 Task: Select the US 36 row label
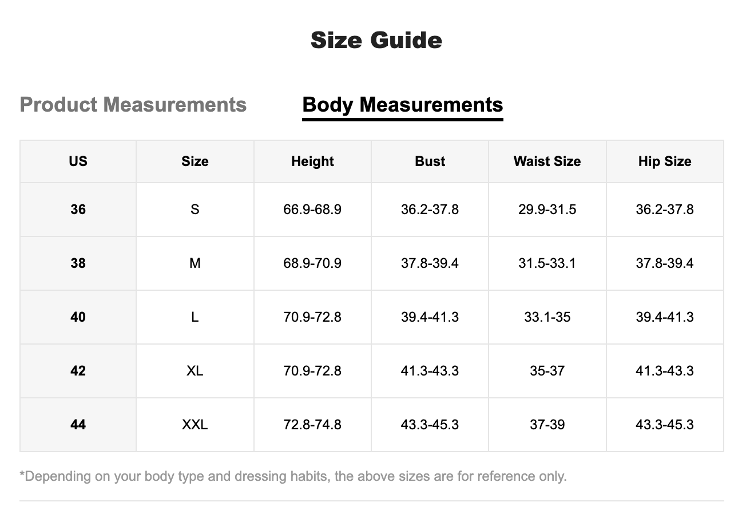(78, 209)
